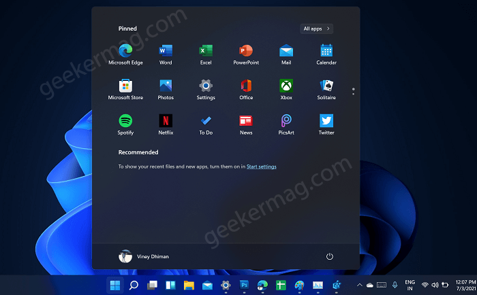Open File Explorer from the taskbar
Image resolution: width=477 pixels, height=295 pixels.
189,285
